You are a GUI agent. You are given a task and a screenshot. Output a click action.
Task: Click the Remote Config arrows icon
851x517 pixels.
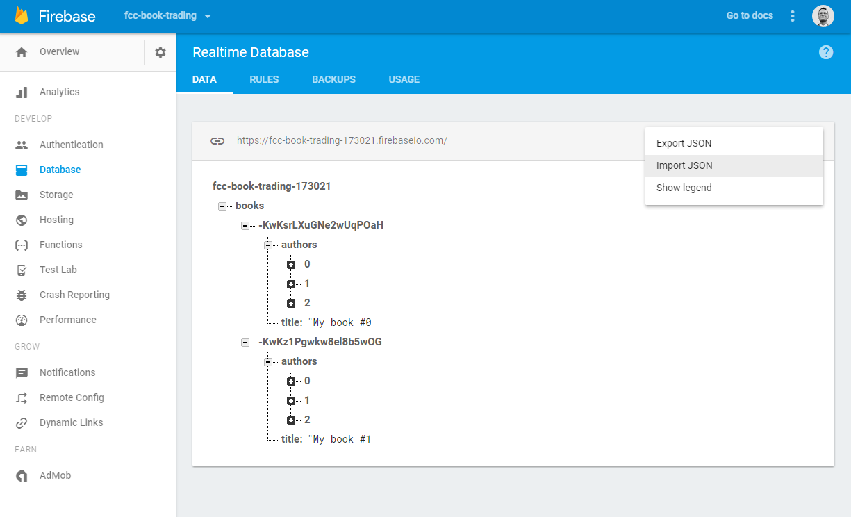coord(22,397)
